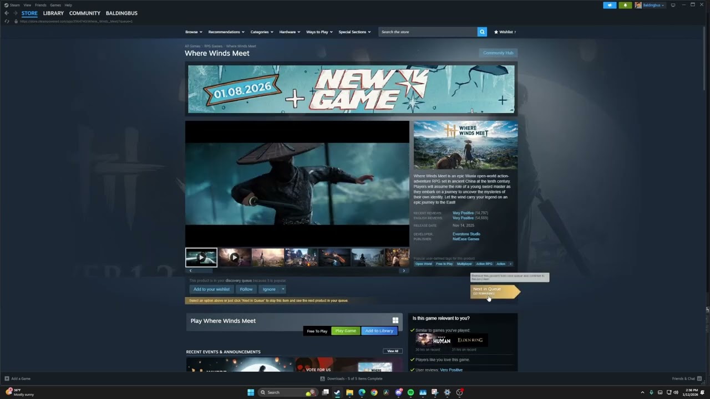This screenshot has width=710, height=399.
Task: Switch to the COMMUNITY tab
Action: [85, 13]
